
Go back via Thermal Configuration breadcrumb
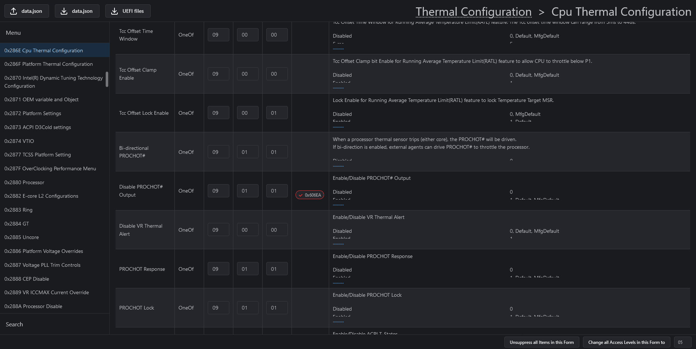pyautogui.click(x=473, y=12)
